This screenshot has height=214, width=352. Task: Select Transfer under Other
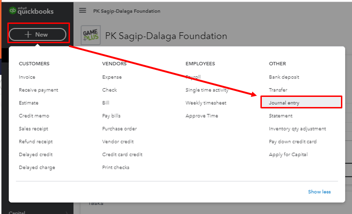coord(278,90)
